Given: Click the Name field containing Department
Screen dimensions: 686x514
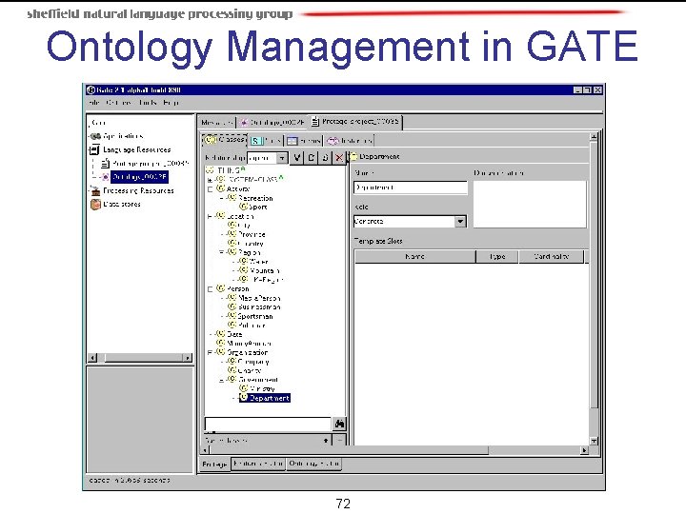Looking at the screenshot, I should click(x=411, y=188).
